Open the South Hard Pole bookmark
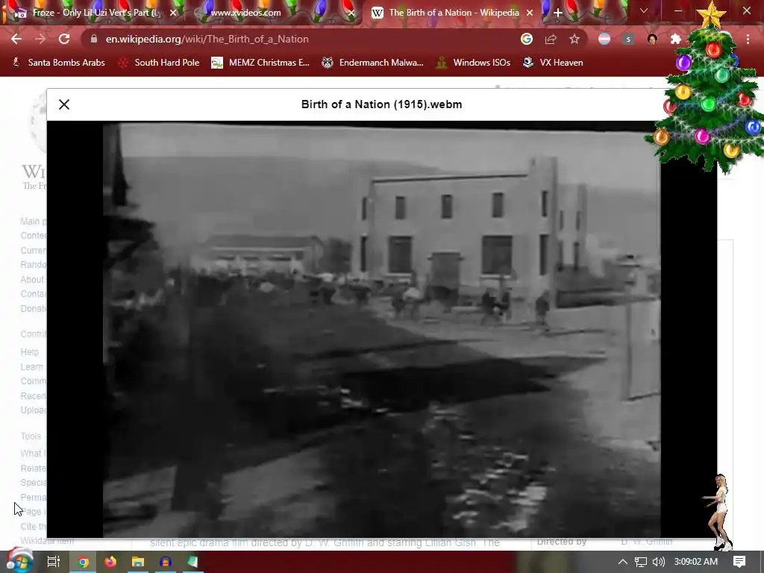764x573 pixels. coord(160,63)
